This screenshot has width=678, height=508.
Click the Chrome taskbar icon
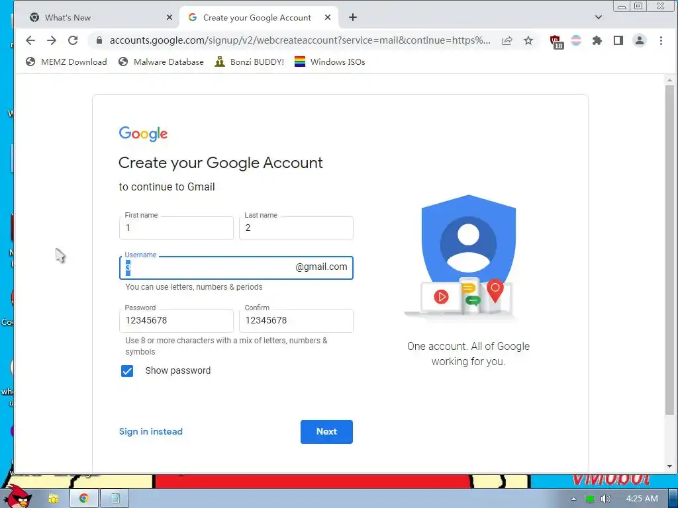[x=84, y=498]
